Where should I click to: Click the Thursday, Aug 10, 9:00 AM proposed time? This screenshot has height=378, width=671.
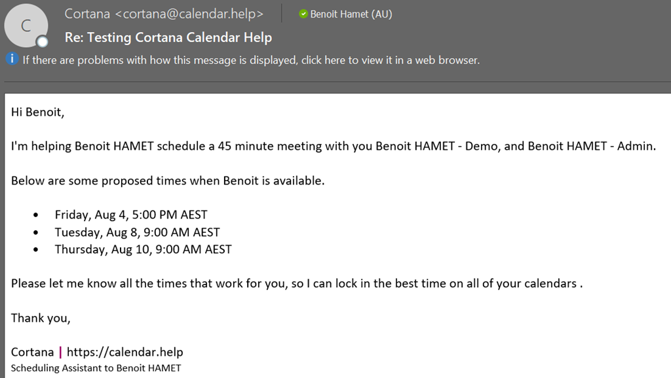click(143, 249)
